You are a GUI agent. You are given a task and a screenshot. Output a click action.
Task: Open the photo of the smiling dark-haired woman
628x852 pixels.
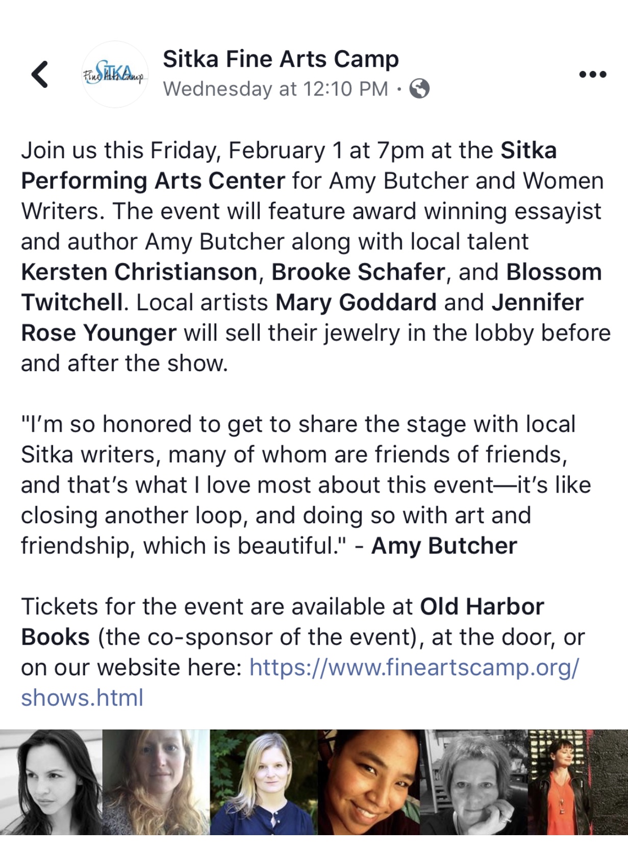(368, 782)
